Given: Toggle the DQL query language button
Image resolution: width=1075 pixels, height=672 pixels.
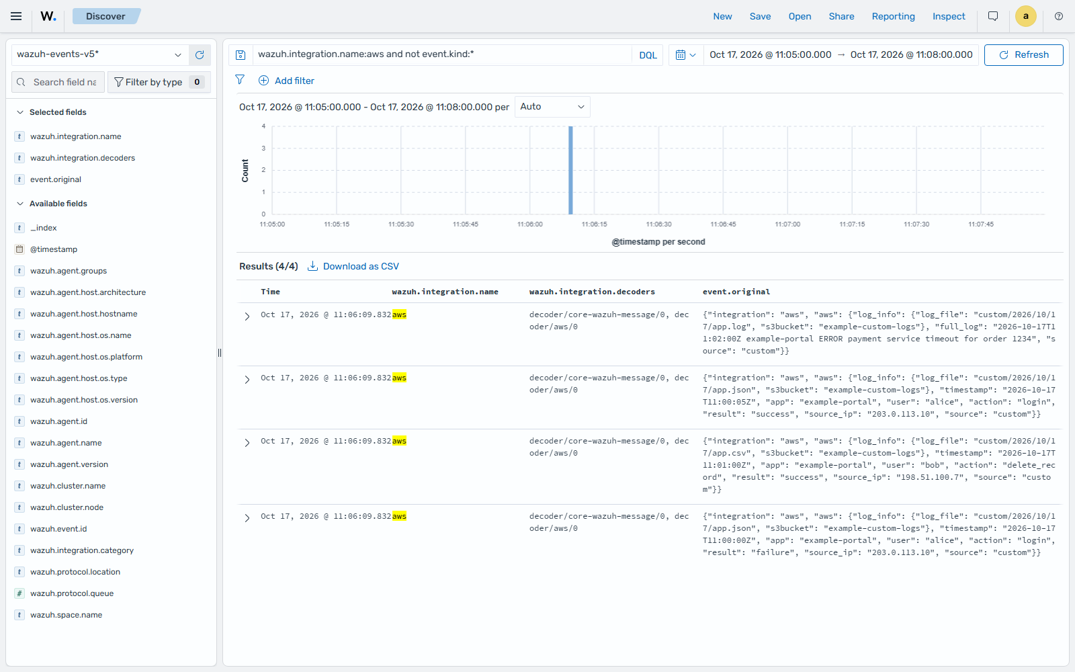Looking at the screenshot, I should pos(648,55).
